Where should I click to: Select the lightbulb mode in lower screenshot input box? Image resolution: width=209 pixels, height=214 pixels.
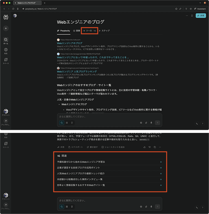click(x=72, y=207)
